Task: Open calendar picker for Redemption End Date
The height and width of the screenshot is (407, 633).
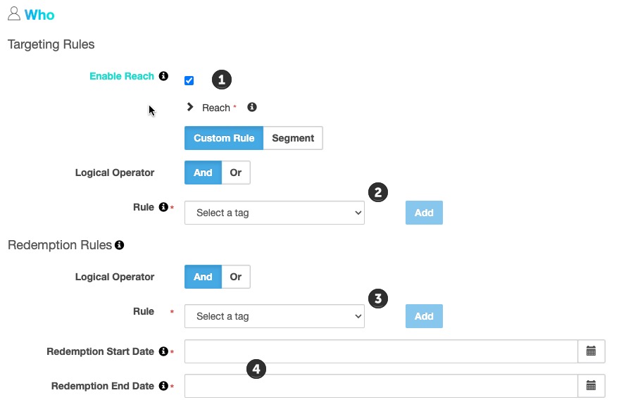Action: [x=591, y=386]
